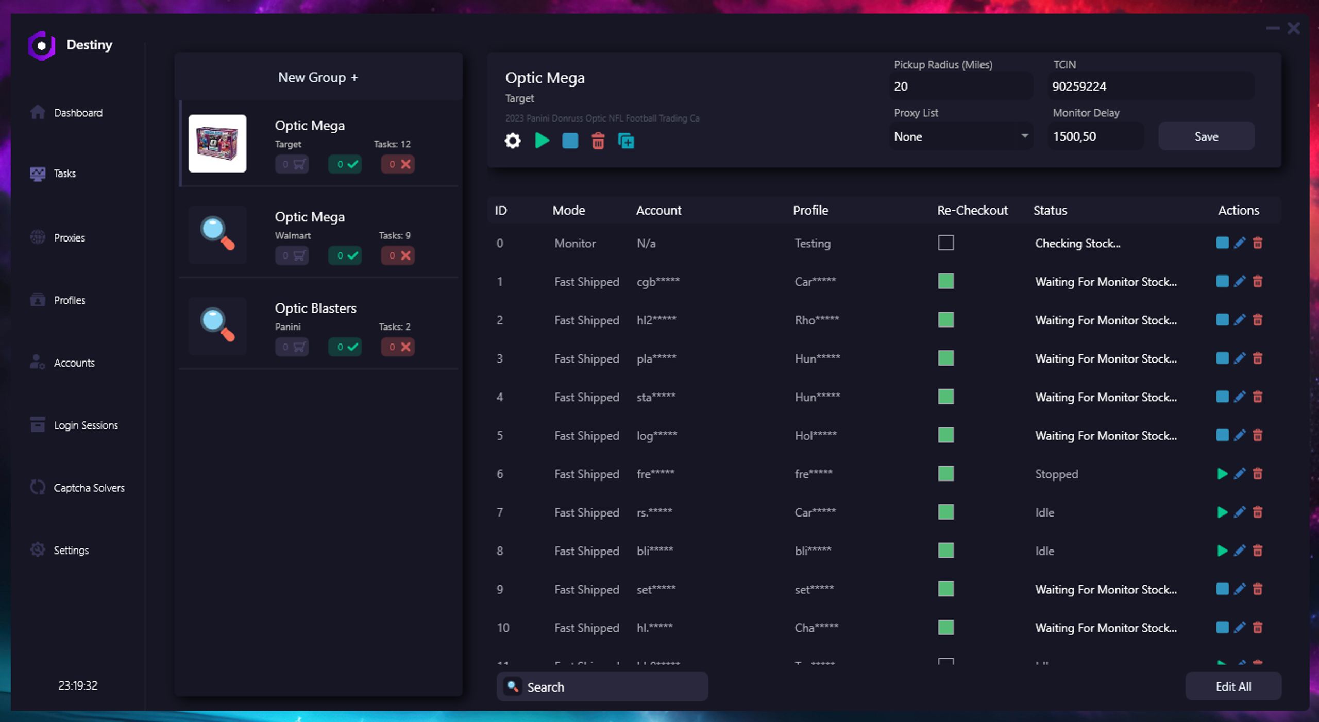
Task: Open group settings gear for Optic Mega
Action: 513,141
